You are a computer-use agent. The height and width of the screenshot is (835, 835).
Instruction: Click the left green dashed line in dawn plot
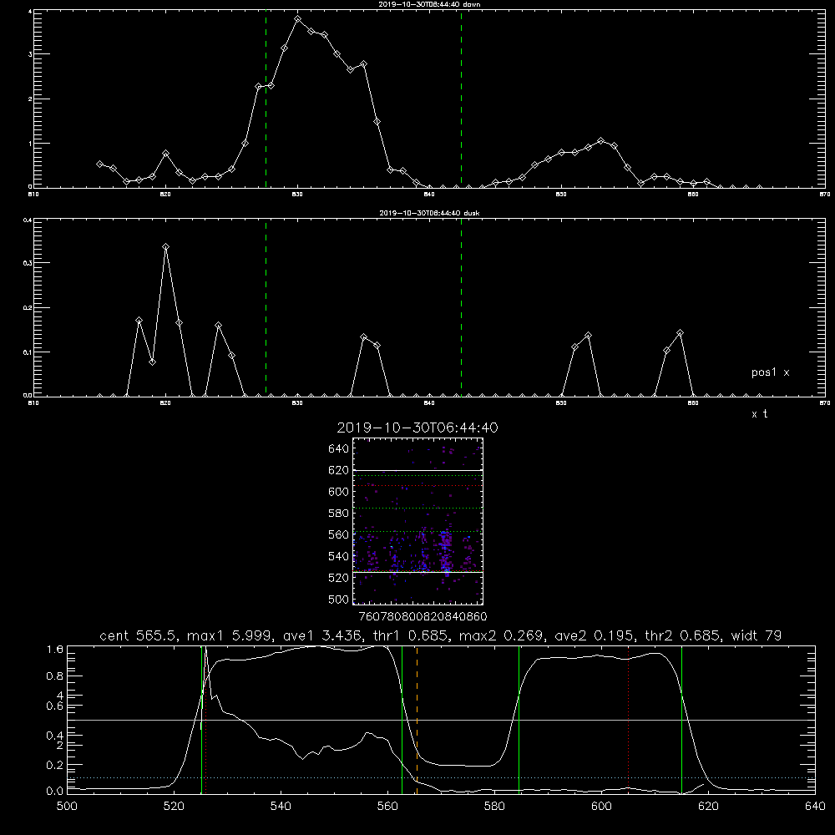(x=266, y=99)
